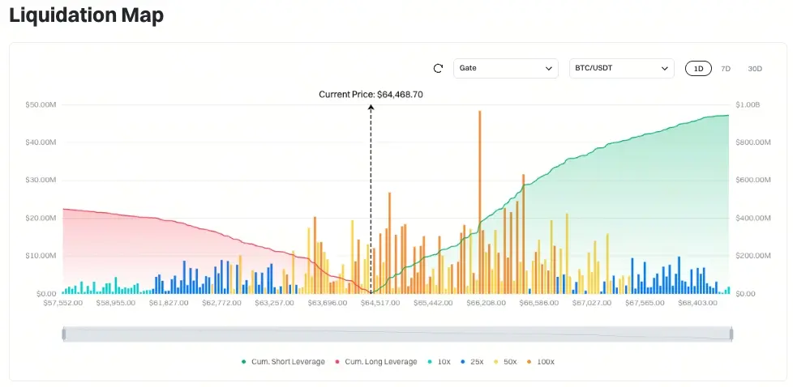The image size is (793, 387).
Task: Click the Liquidation Map heading
Action: pyautogui.click(x=87, y=15)
